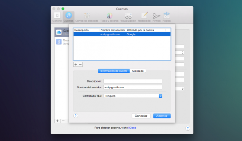Select the Google account in sidebar

(x=62, y=42)
